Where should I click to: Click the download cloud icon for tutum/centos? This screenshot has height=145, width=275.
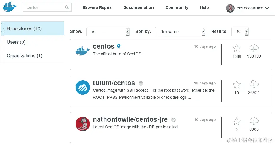pos(254,84)
